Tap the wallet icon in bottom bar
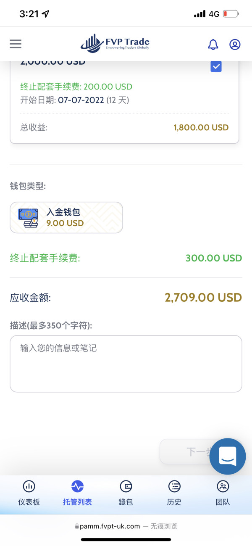The width and height of the screenshot is (252, 546). click(126, 486)
